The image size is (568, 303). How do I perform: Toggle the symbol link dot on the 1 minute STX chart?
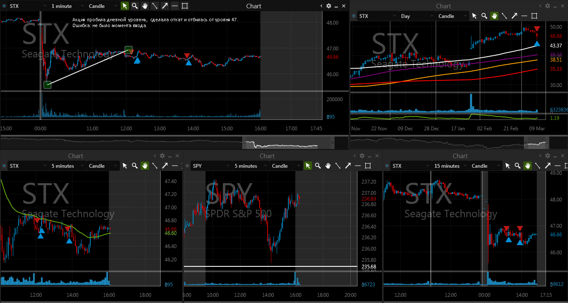(4, 6)
